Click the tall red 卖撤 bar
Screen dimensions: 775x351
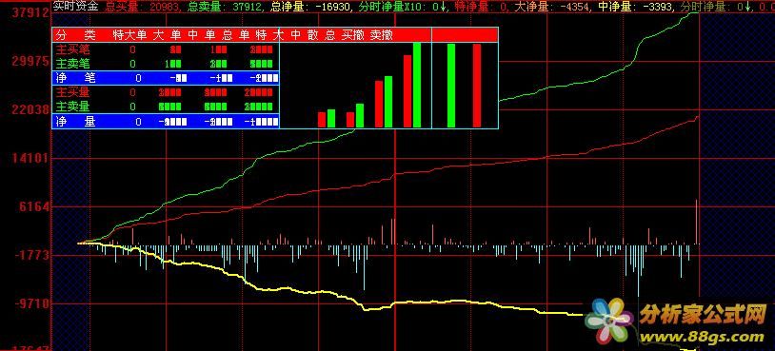(x=477, y=86)
